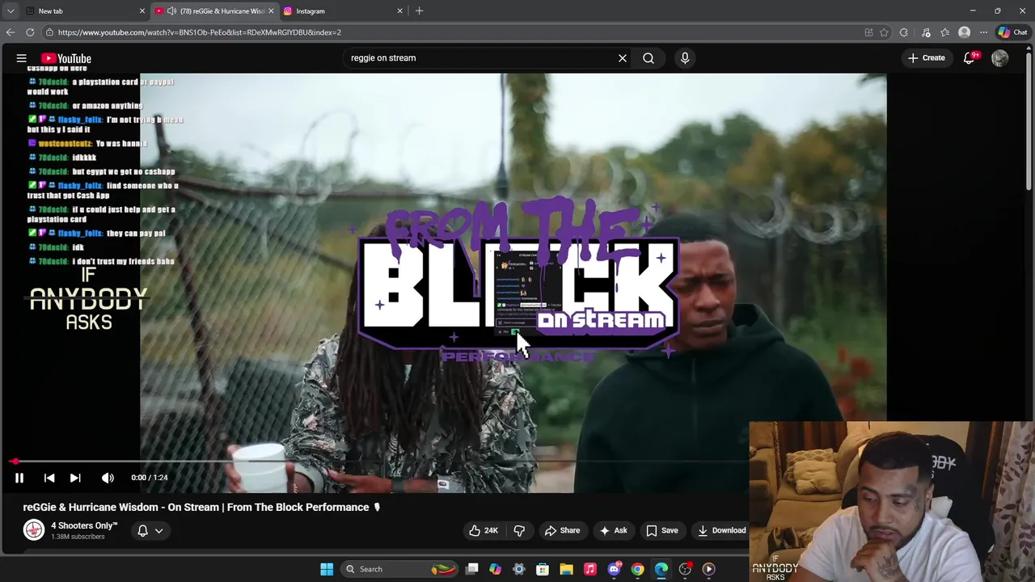Image resolution: width=1035 pixels, height=582 pixels.
Task: Open the Copilot Chat button
Action: pos(1012,32)
